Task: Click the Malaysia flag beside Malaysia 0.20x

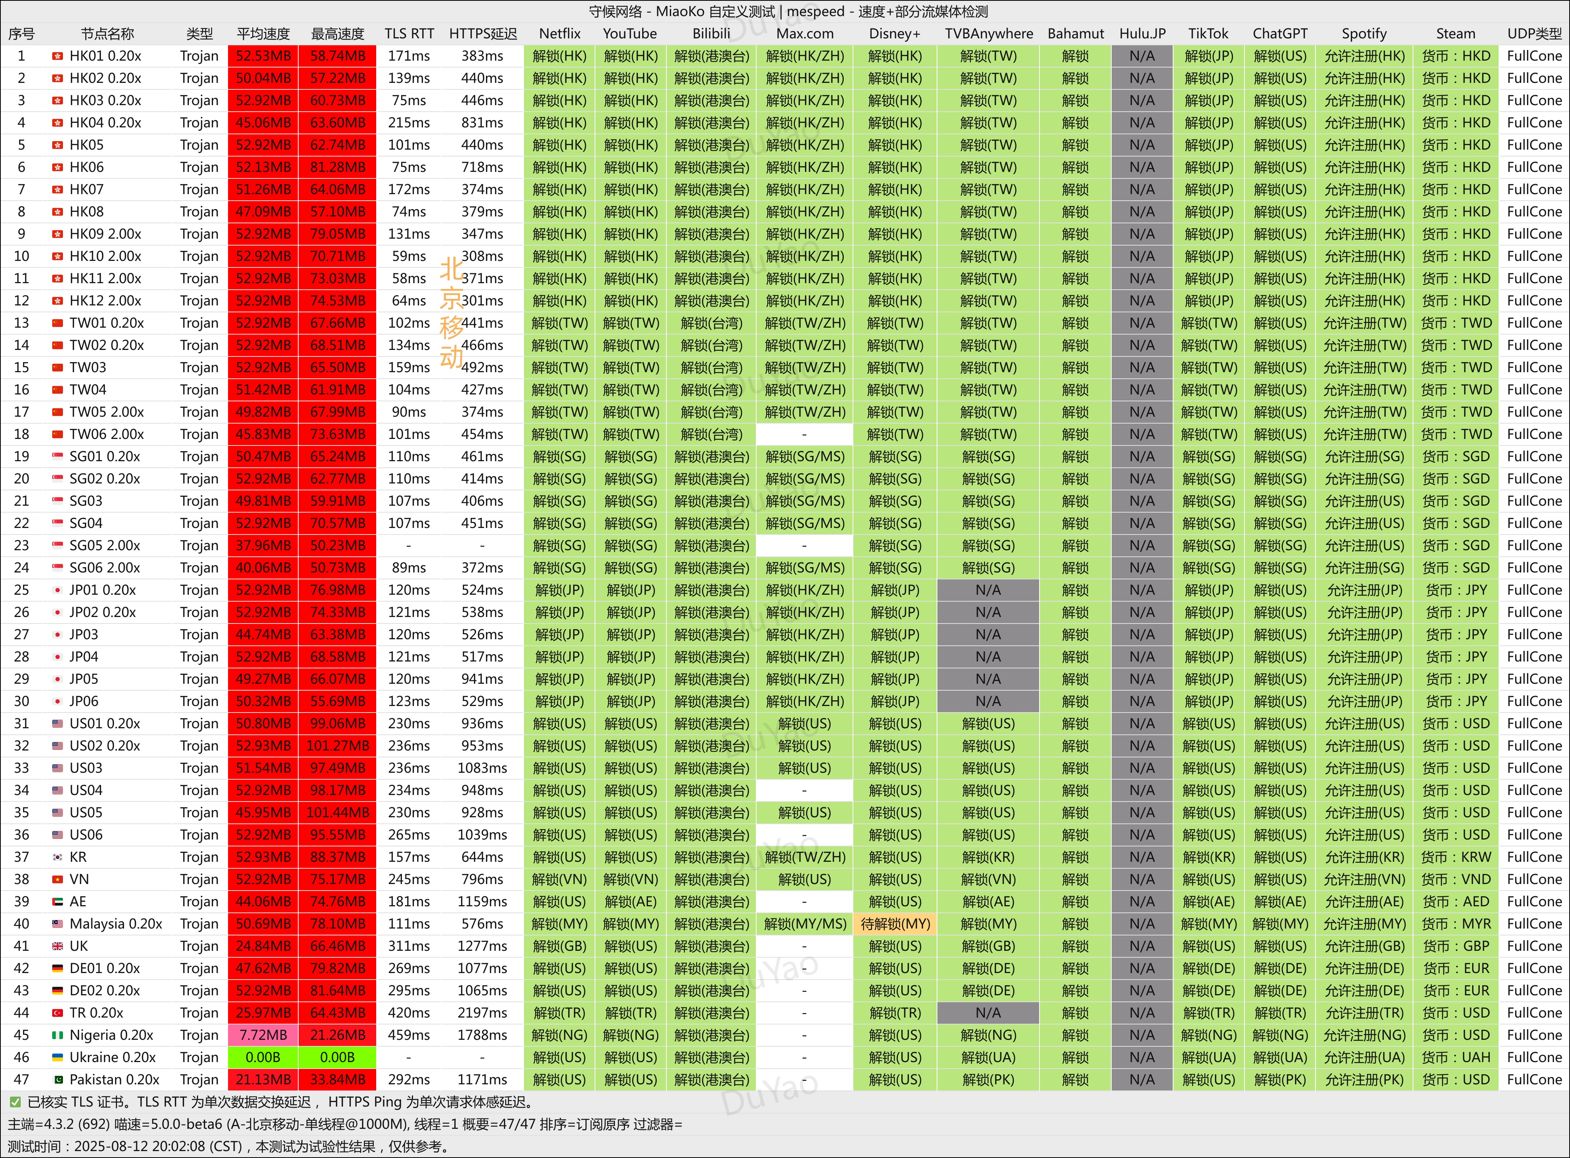Action: click(58, 924)
